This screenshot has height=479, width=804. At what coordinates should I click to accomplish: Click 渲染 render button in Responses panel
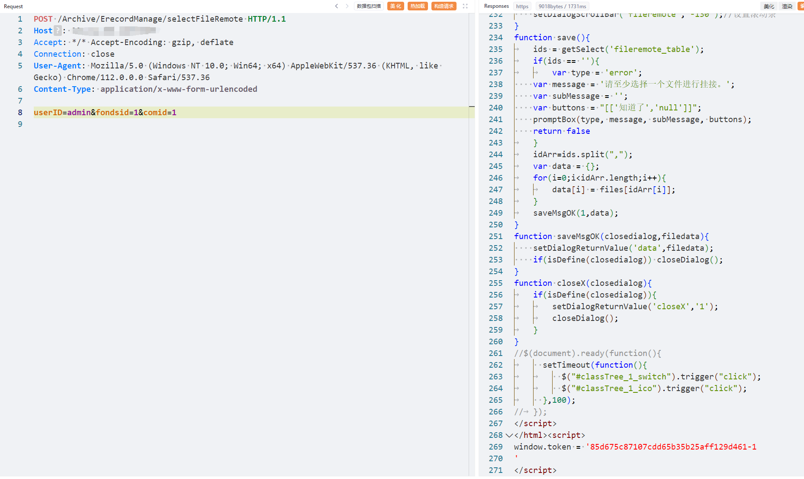tap(787, 6)
